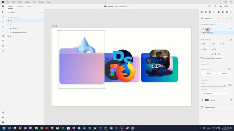
Task: Click the Border color swatch
Action: pyautogui.click(x=207, y=100)
